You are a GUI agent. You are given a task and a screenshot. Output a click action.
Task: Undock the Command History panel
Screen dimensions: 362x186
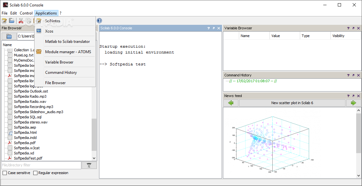coord(354,75)
